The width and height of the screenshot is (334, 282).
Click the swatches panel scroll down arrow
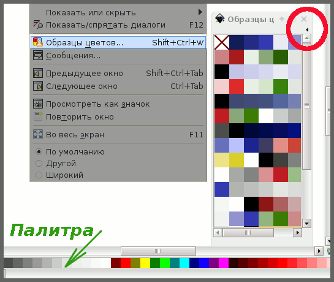[307, 224]
